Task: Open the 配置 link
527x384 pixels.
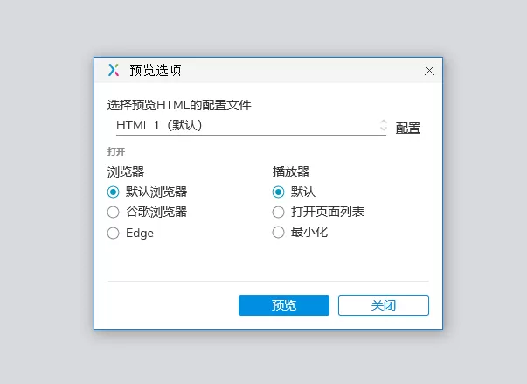Action: (x=407, y=128)
